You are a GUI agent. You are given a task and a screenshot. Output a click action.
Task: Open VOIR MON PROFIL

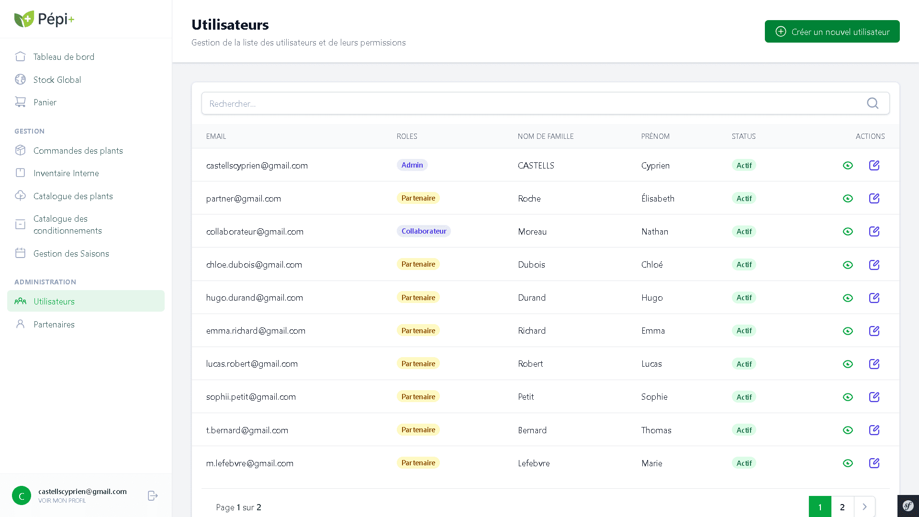click(x=62, y=501)
